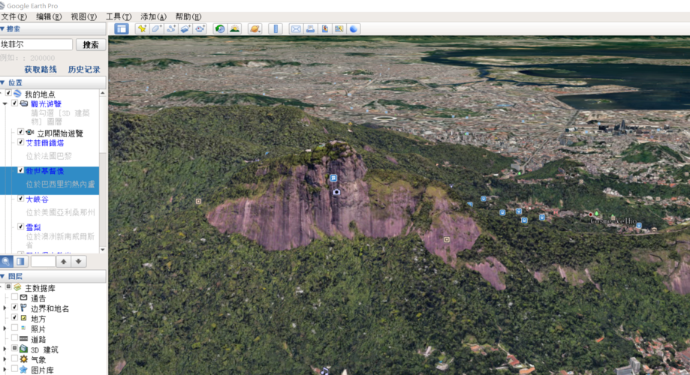The height and width of the screenshot is (375, 690).
Task: Toggle sunlight across the landscape
Action: pos(234,29)
